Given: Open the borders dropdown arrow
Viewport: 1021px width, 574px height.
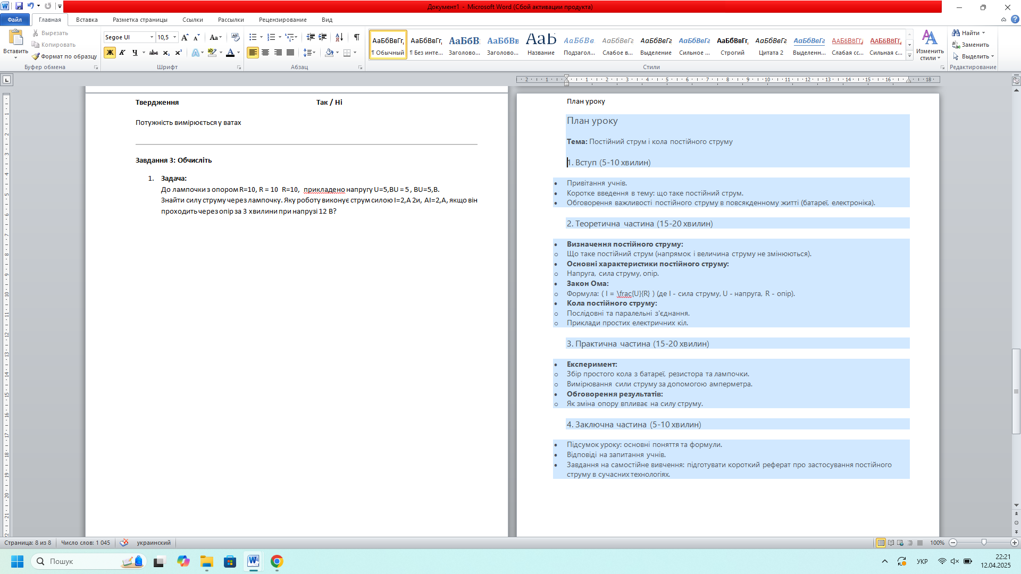Looking at the screenshot, I should tap(355, 53).
